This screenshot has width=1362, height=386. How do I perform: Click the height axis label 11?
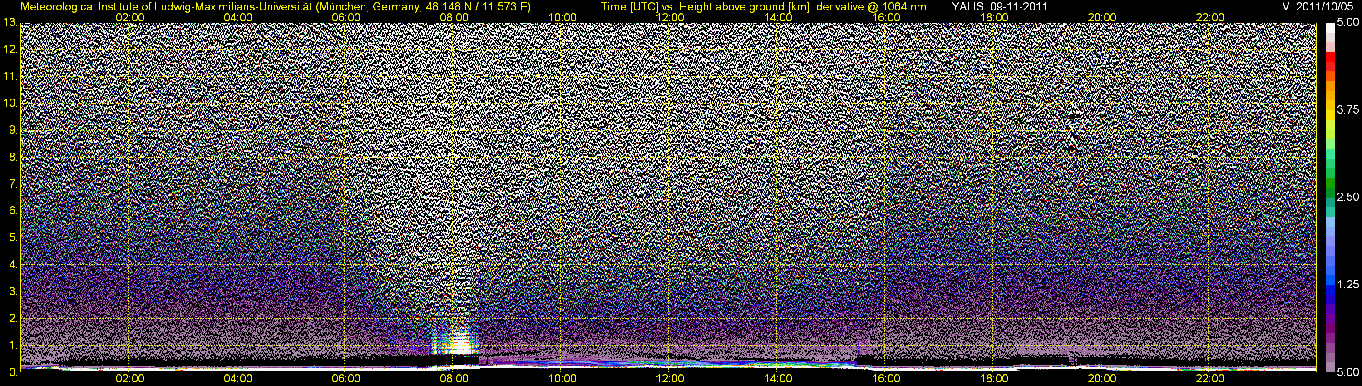[10, 77]
